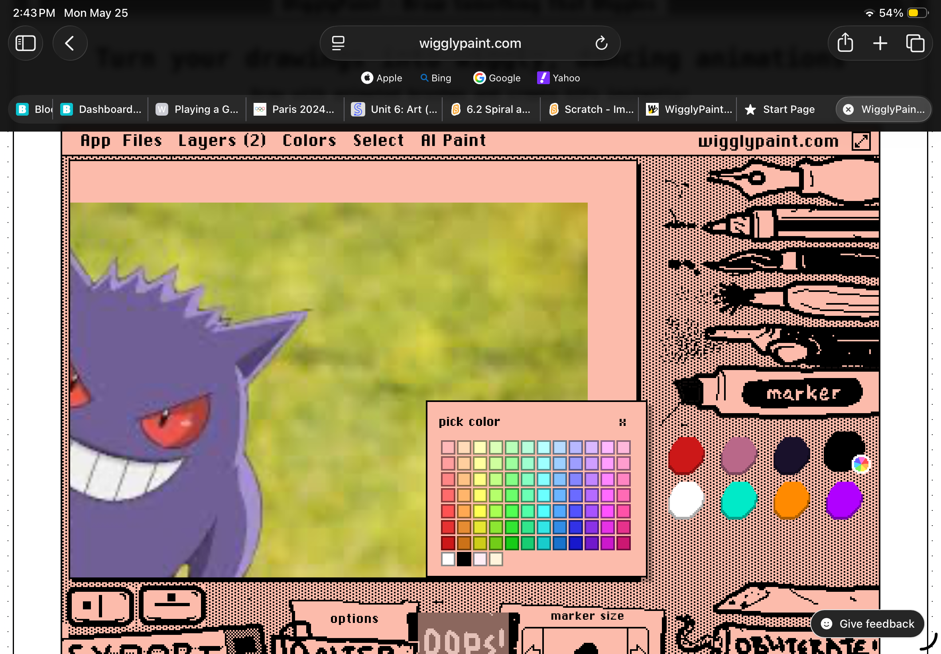Open the AI Paint menu
The width and height of the screenshot is (941, 654).
[453, 141]
